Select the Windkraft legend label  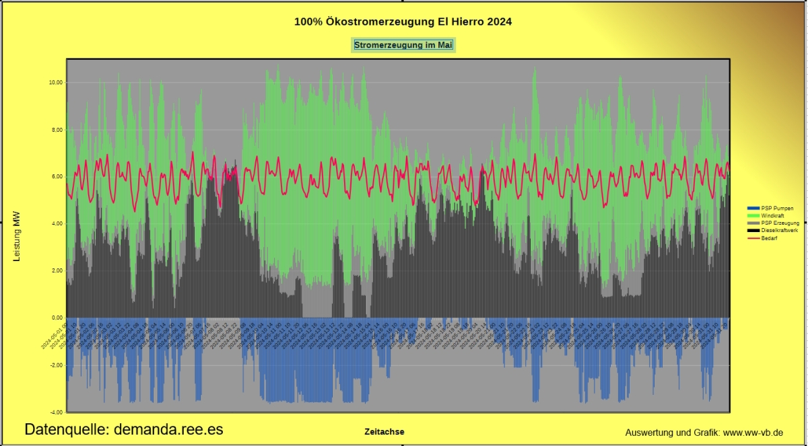coord(772,216)
